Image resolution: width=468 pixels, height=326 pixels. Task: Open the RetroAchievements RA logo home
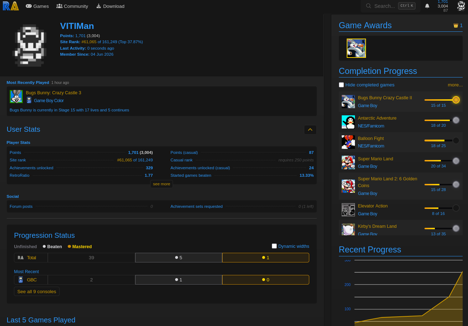[11, 6]
